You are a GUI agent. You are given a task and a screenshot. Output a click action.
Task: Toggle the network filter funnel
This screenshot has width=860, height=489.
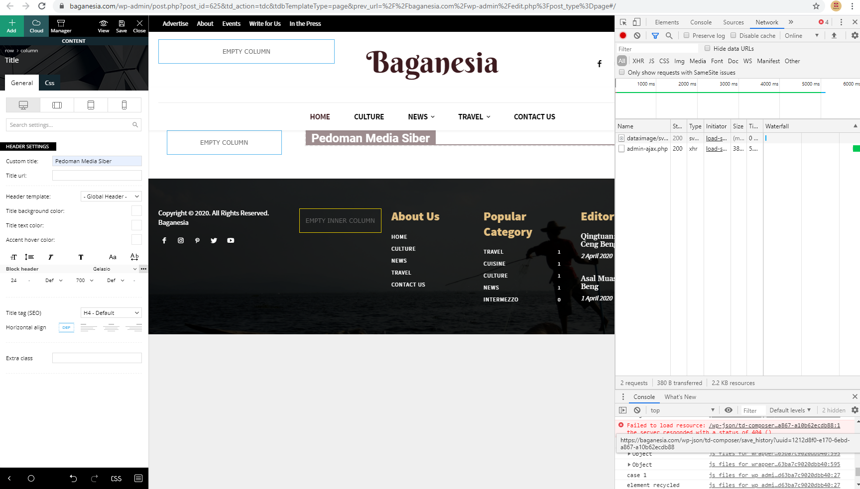pyautogui.click(x=655, y=36)
